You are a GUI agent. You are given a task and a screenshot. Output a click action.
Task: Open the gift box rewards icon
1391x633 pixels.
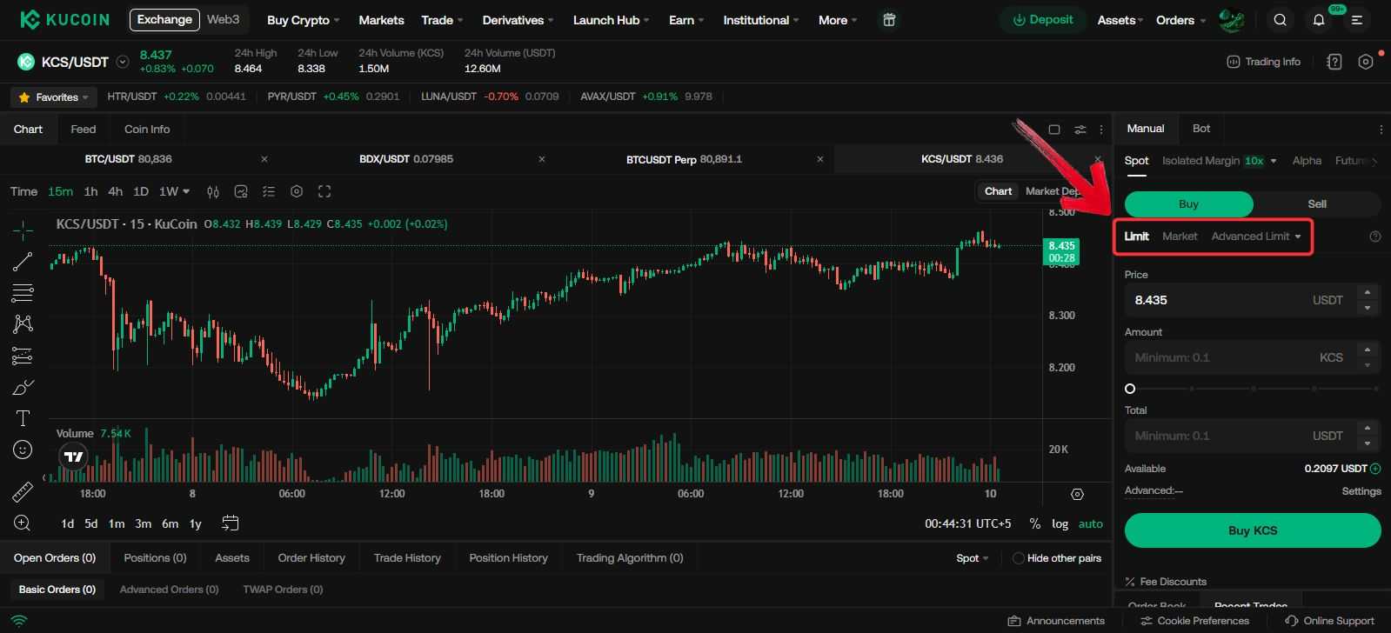[888, 20]
